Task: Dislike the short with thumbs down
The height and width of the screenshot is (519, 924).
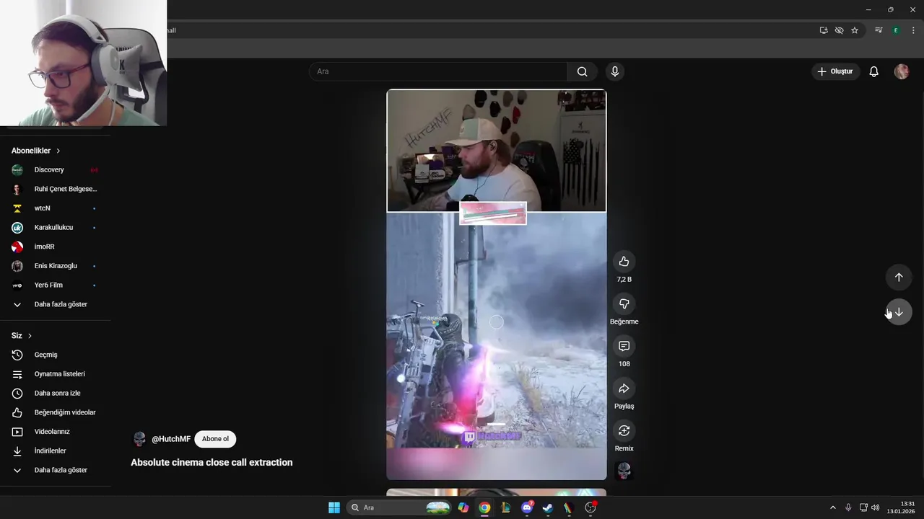Action: pos(624,303)
